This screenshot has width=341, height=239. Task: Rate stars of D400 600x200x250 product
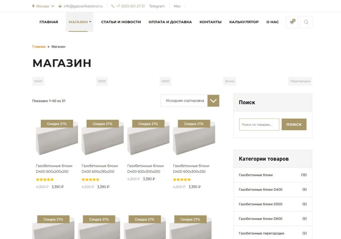(x=45, y=179)
